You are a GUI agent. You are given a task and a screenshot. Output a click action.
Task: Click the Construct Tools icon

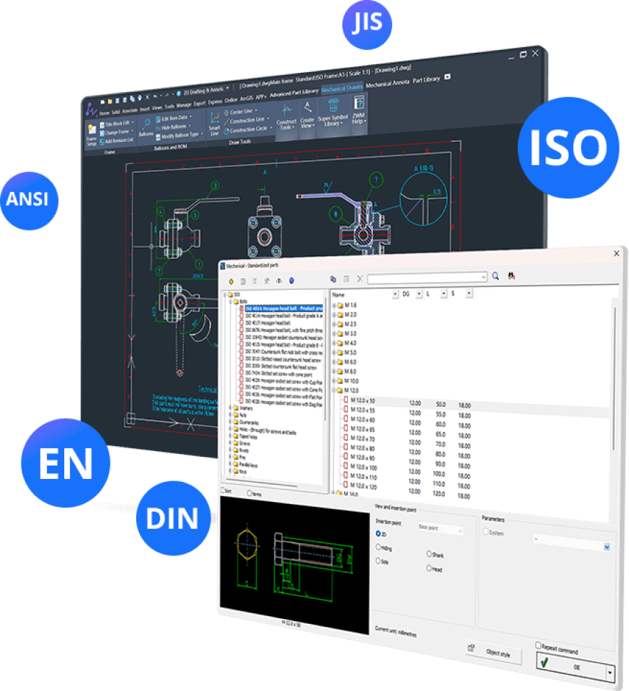tap(286, 116)
